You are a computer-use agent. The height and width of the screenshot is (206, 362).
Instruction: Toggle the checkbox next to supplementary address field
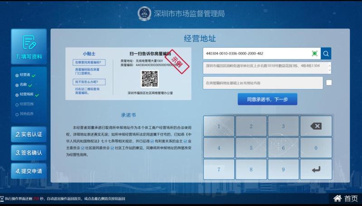[329, 83]
